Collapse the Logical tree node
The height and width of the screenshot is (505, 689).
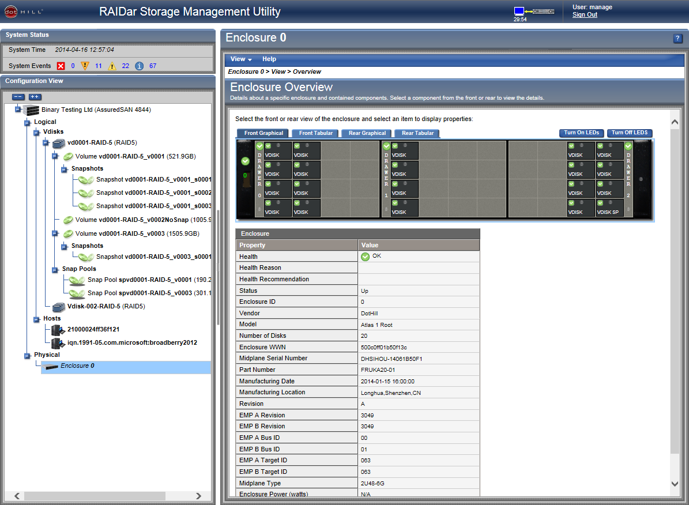[x=27, y=123]
